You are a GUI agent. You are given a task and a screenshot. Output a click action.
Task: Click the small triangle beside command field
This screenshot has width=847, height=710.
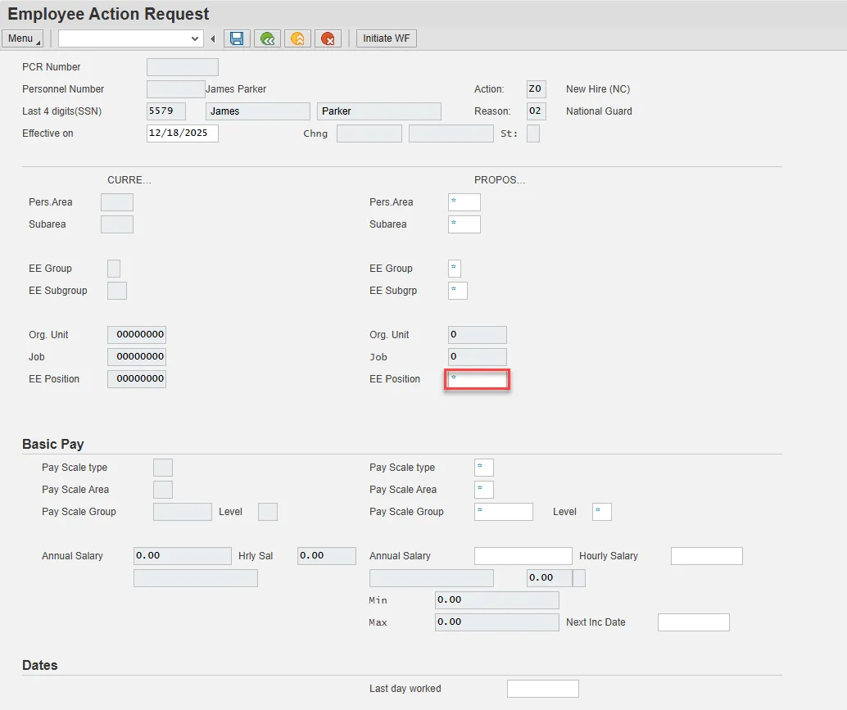(x=213, y=38)
